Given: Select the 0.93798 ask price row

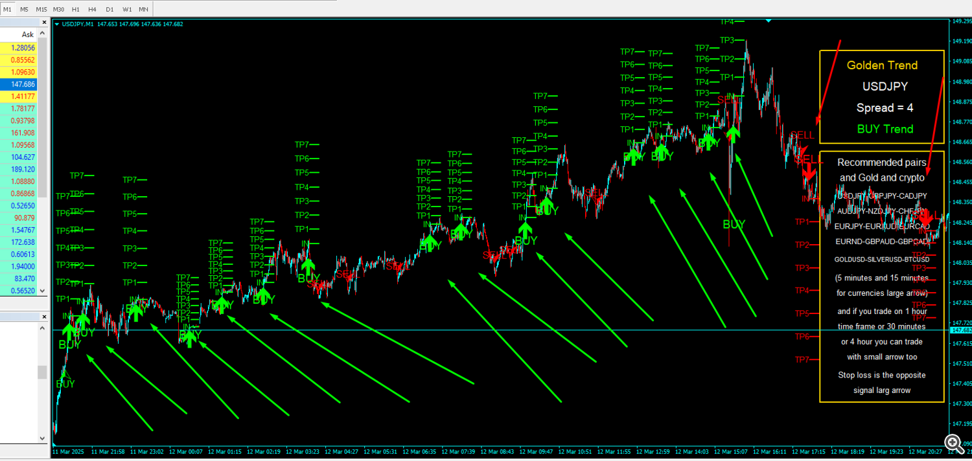Looking at the screenshot, I should (19, 120).
